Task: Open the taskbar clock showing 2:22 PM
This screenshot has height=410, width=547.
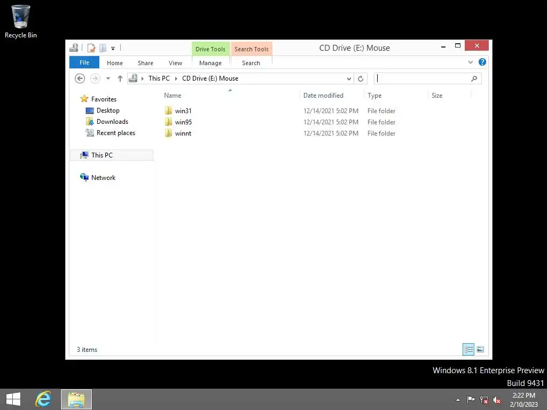Action: click(x=523, y=400)
